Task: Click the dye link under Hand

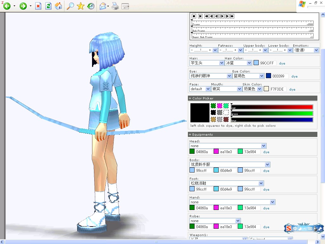Action: point(266,208)
